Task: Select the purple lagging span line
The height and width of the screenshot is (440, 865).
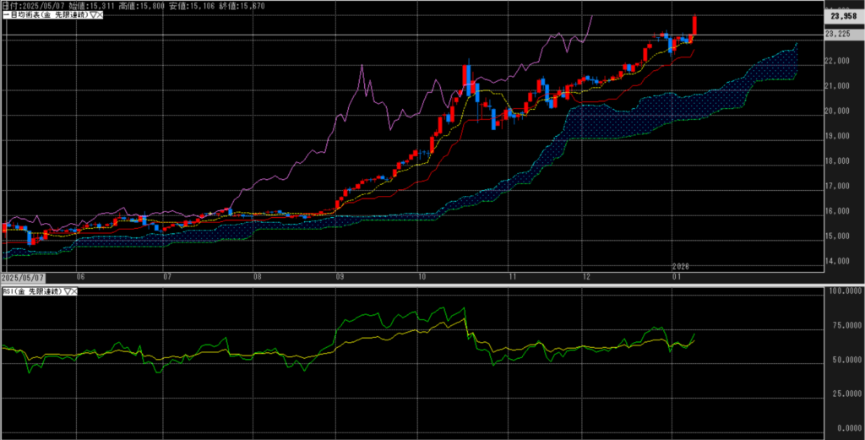Action: point(363,84)
